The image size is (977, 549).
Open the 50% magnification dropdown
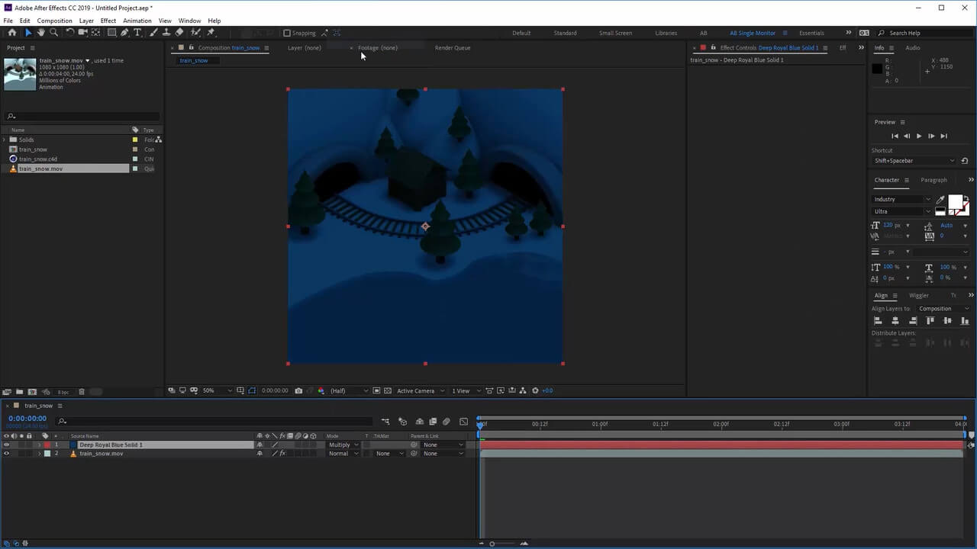click(217, 390)
